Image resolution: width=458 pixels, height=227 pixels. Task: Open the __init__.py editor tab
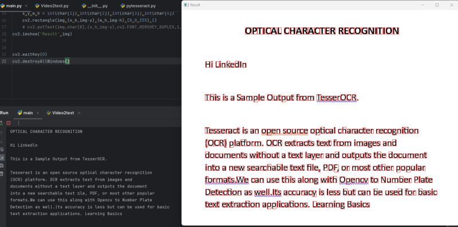[x=94, y=6]
